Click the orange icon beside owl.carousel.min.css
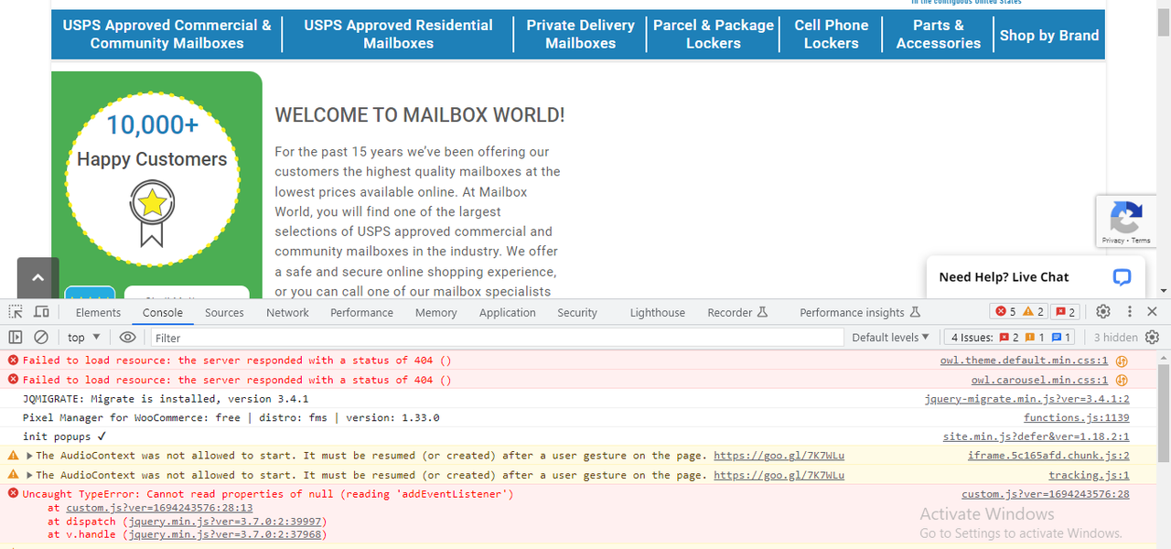The width and height of the screenshot is (1171, 549). 1122,380
